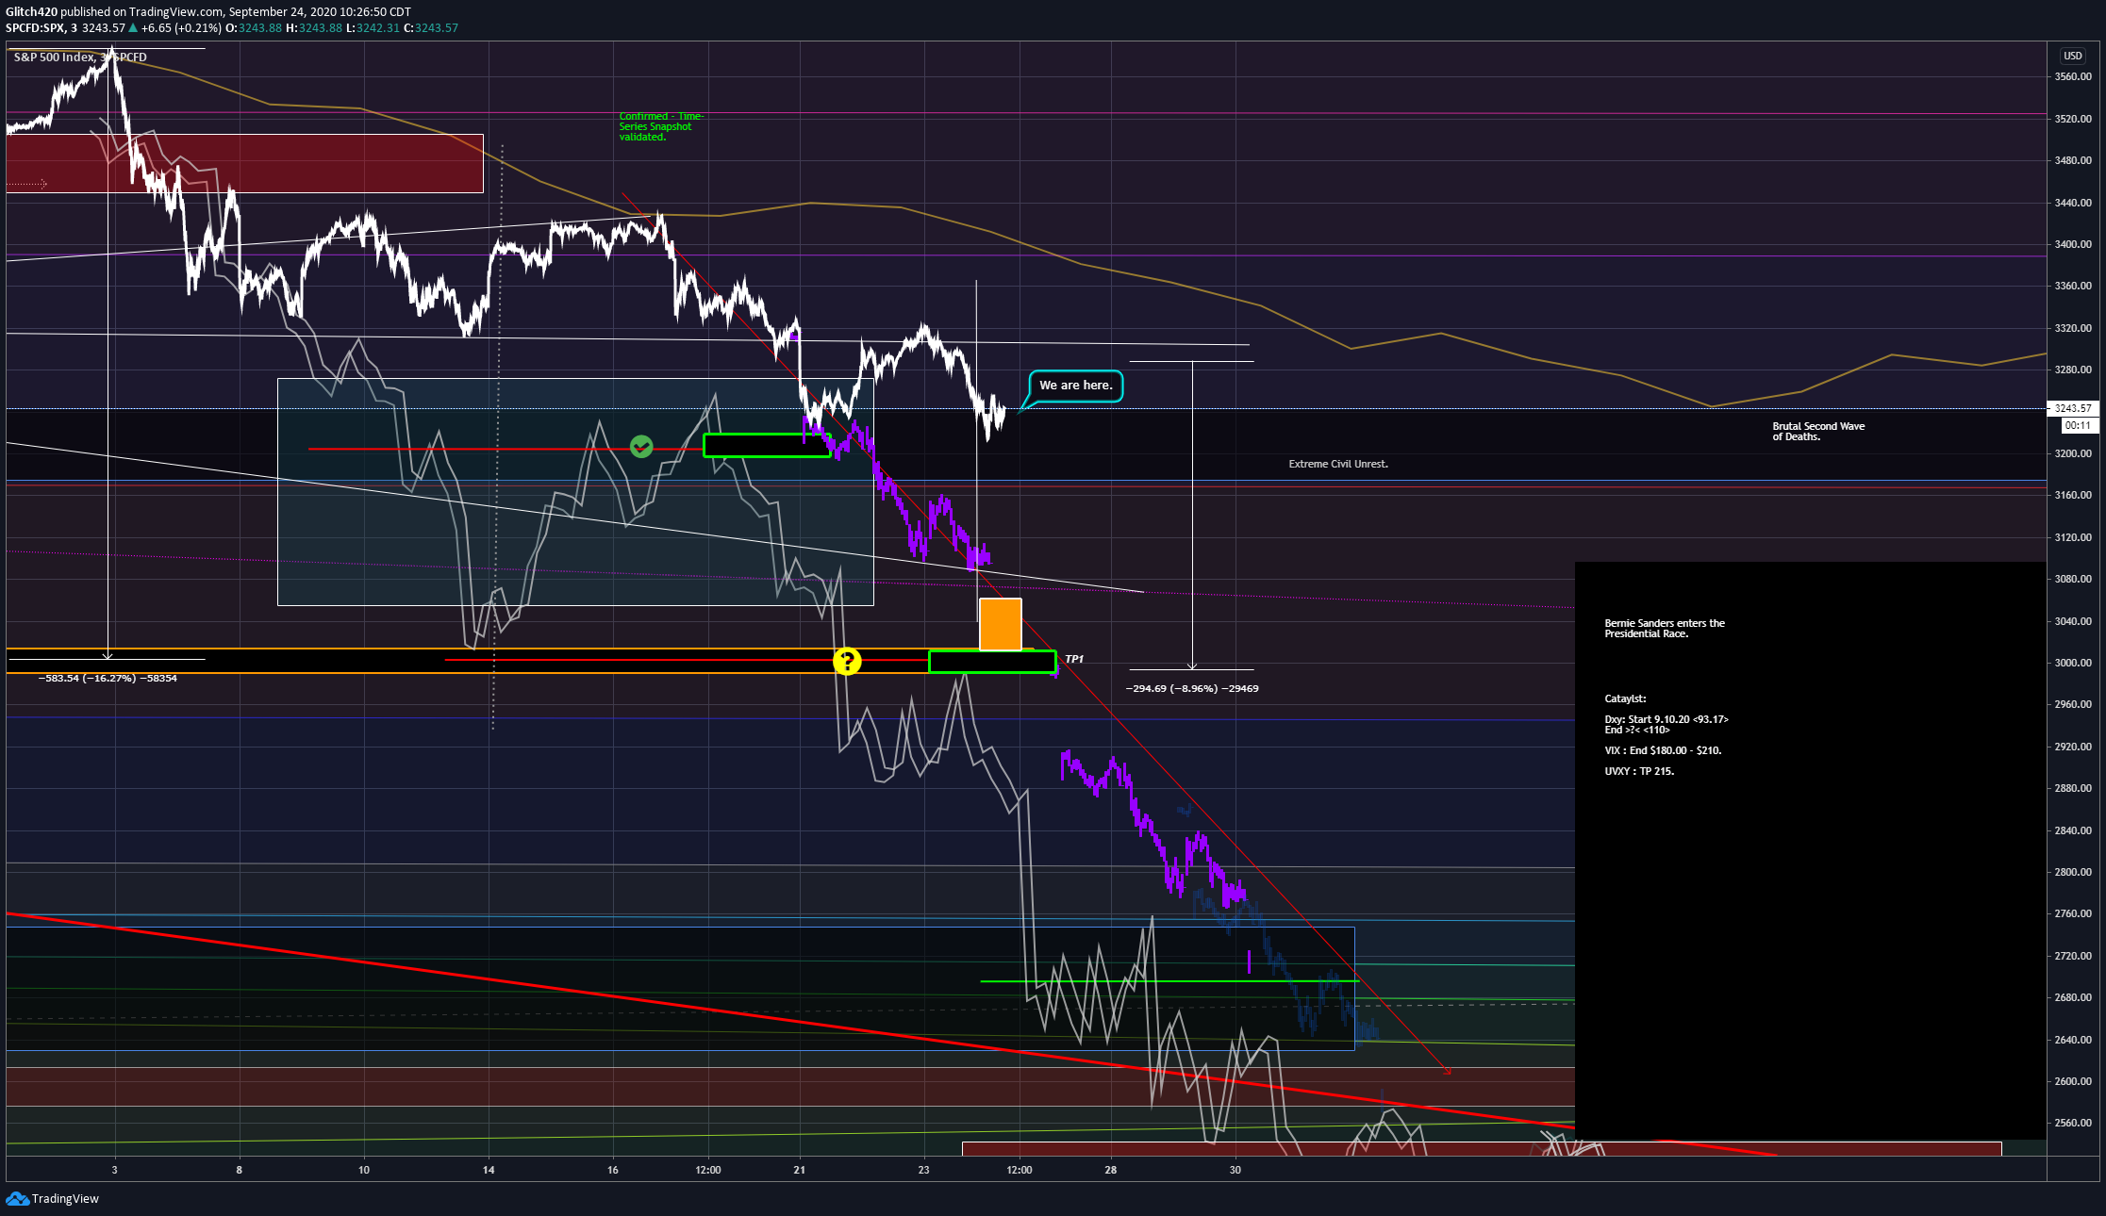This screenshot has height=1216, width=2106.
Task: Click the 3520.00 price axis label
Action: (2073, 119)
